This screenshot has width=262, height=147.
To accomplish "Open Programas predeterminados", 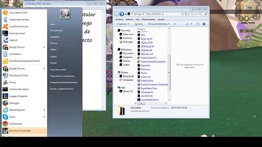I will [x=64, y=82].
